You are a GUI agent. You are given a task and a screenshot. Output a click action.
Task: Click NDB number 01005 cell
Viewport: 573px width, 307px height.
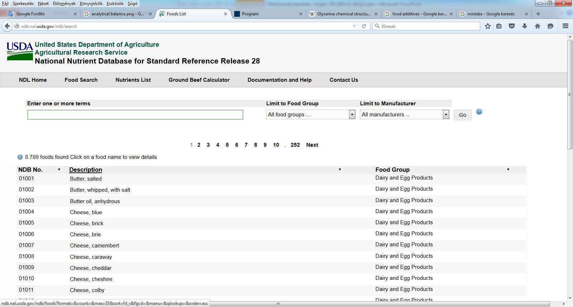tap(27, 223)
